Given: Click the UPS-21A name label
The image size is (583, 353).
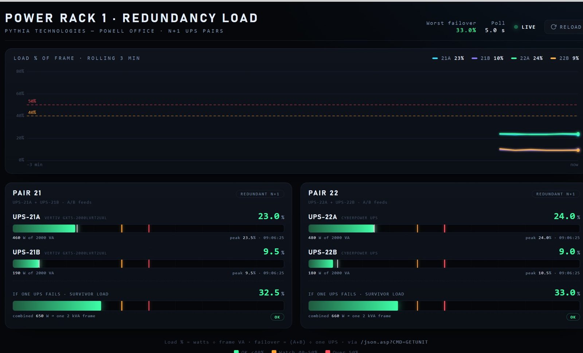Looking at the screenshot, I should point(26,217).
